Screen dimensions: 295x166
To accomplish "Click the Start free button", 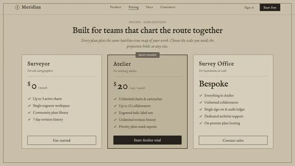I will point(270,7).
